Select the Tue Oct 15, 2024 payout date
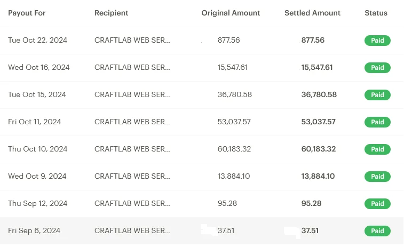 (37, 94)
